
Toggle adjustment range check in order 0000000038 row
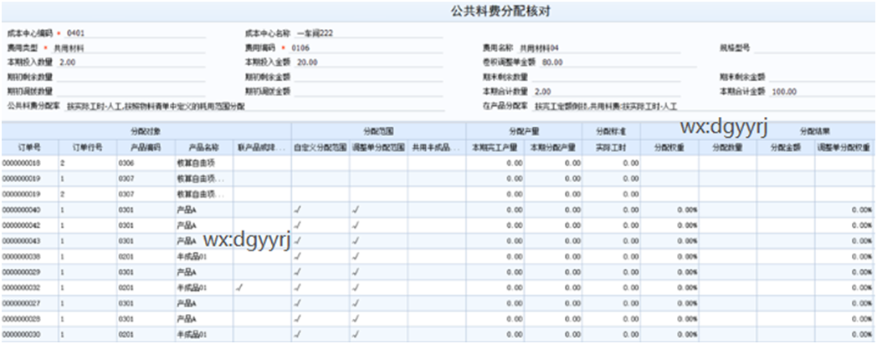(356, 257)
